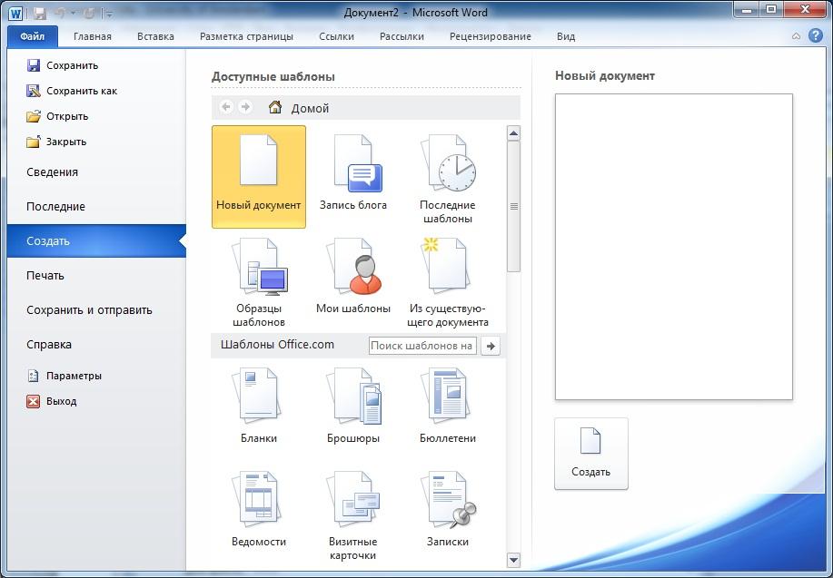Click the forward arrow in template navigation
The image size is (833, 578).
click(245, 107)
